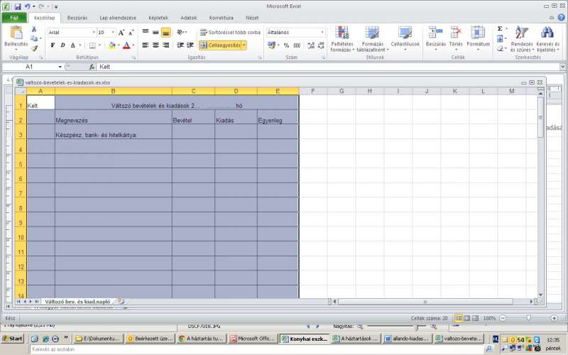Image resolution: width=568 pixels, height=355 pixels.
Task: Click the undo arrow in quick access toolbar
Action: [x=27, y=6]
